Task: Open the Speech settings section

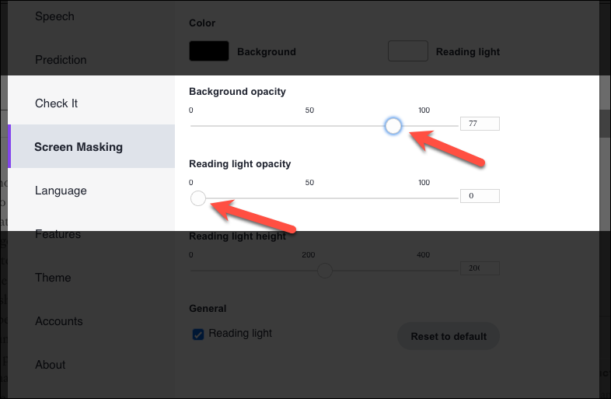Action: (x=54, y=16)
